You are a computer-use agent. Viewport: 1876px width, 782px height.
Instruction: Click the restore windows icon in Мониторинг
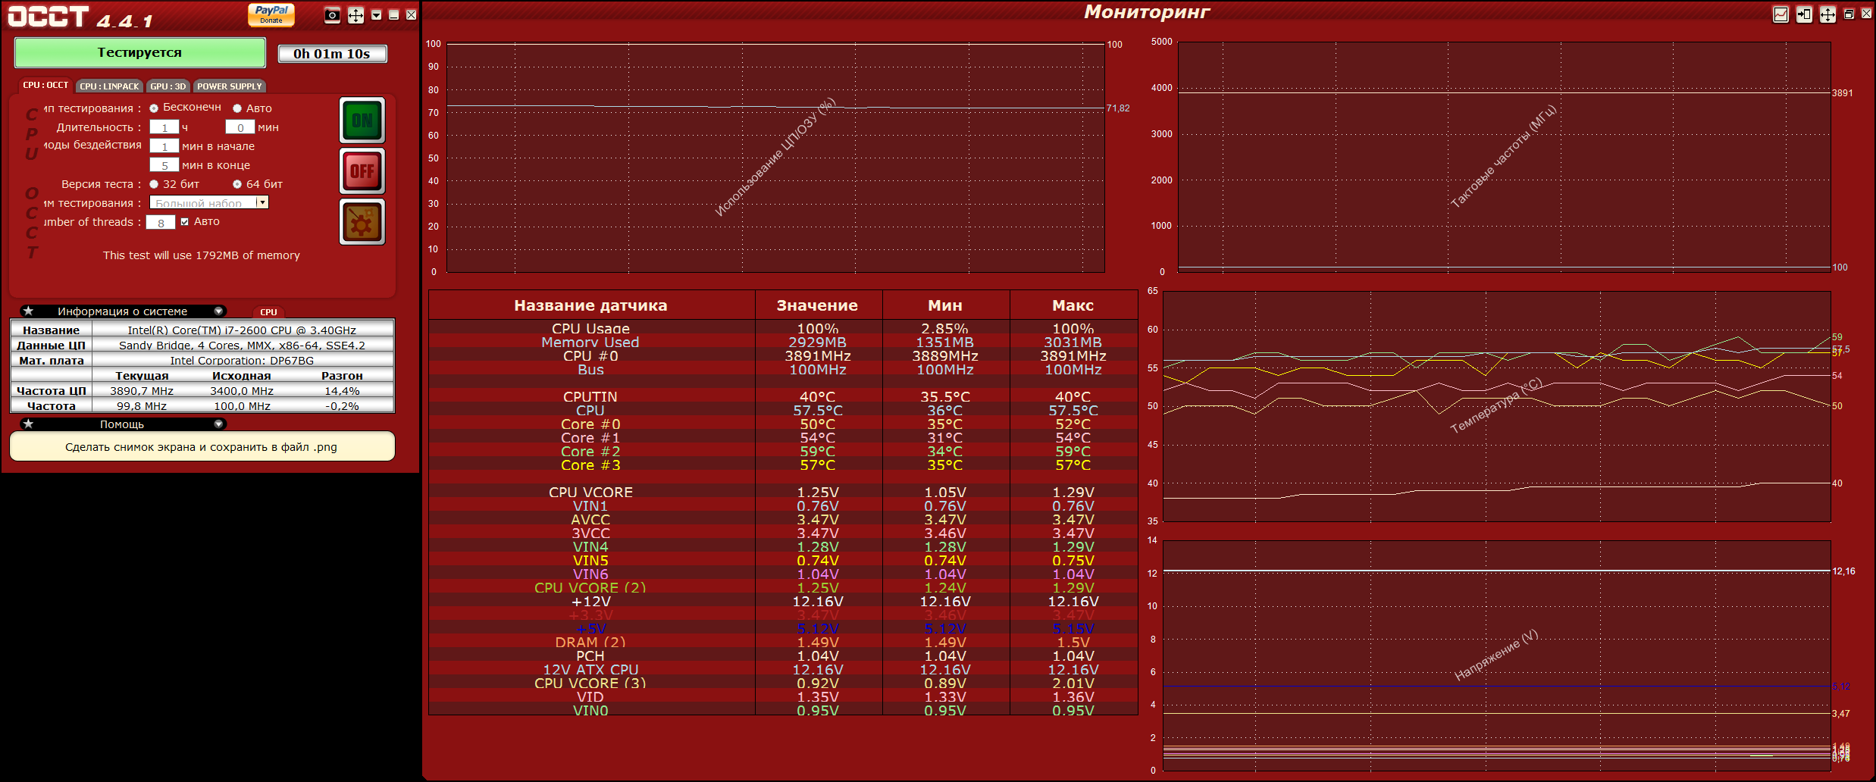(x=1849, y=14)
